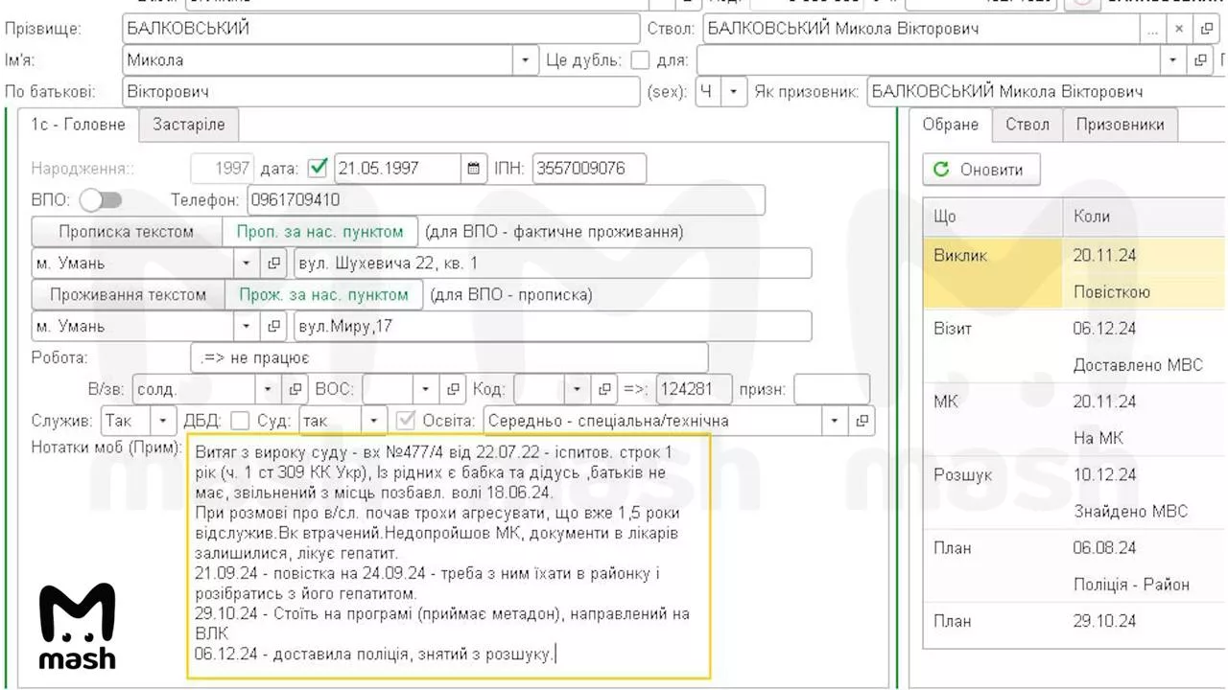Image resolution: width=1228 pixels, height=690 pixels.
Task: Click into the Телефон input field
Action: 506,200
